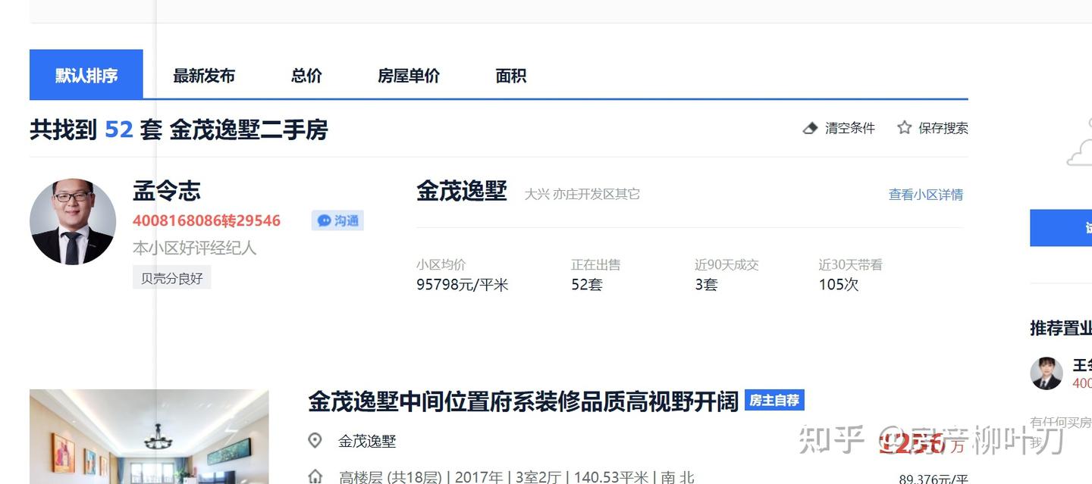The height and width of the screenshot is (484, 1092).
Task: Click the 近90天成交 3套 value
Action: 706,285
